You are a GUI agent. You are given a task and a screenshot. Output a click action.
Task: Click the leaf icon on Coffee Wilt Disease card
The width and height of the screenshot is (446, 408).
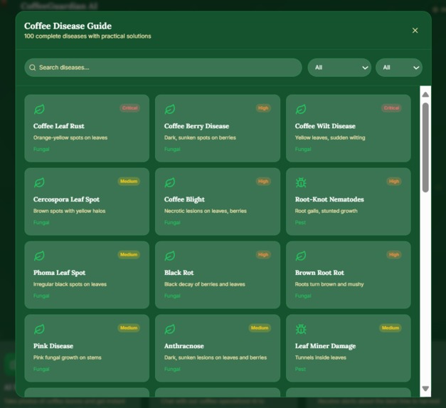[x=301, y=109]
